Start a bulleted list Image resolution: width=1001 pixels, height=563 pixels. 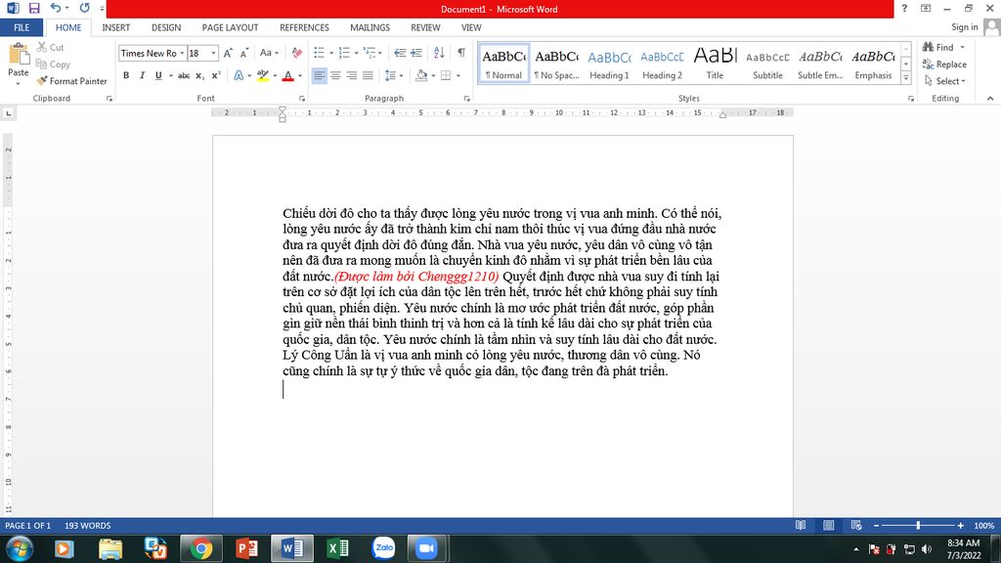coord(320,53)
